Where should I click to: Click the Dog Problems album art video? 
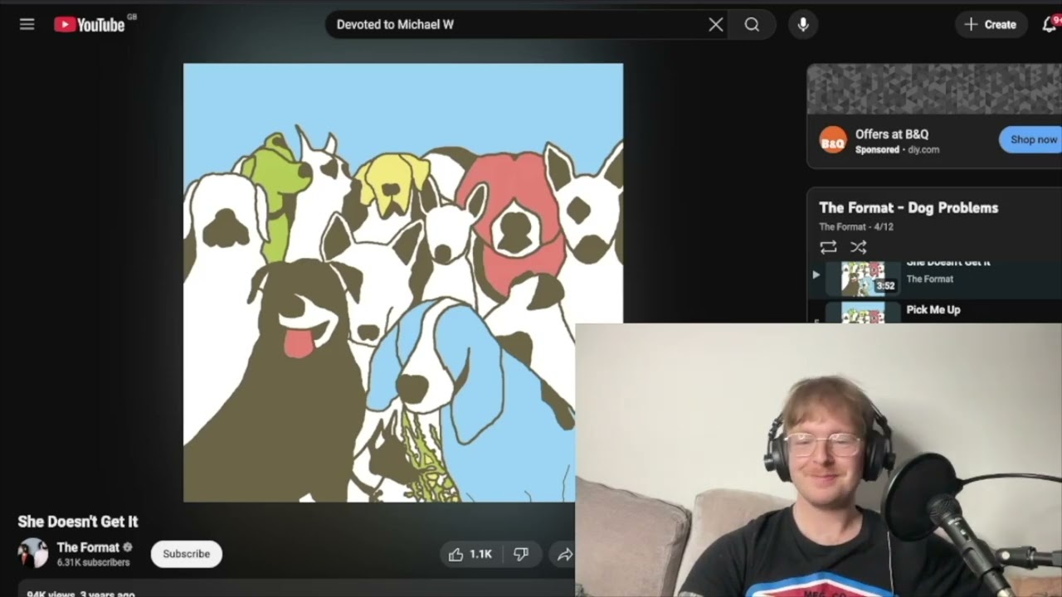coord(403,283)
